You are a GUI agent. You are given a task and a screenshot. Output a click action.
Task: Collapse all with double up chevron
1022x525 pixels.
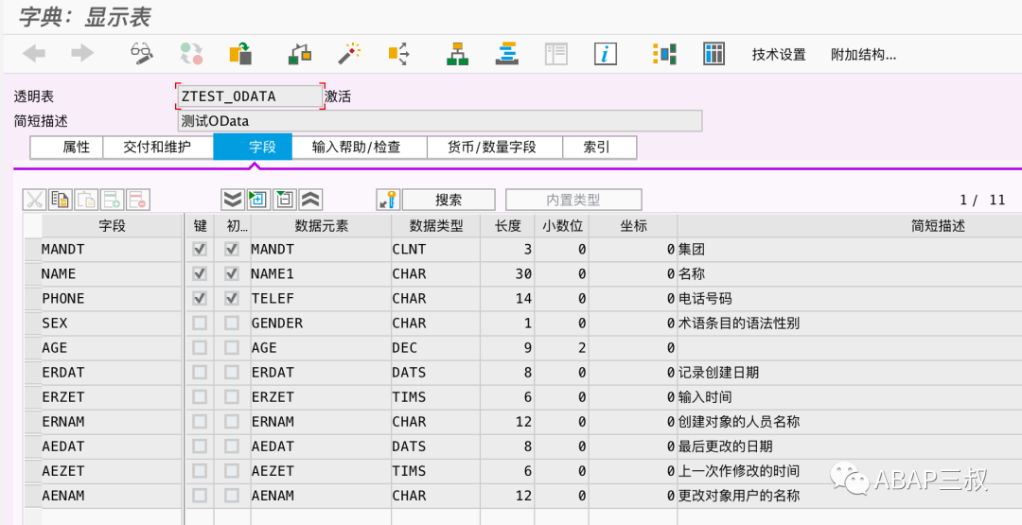(x=311, y=200)
